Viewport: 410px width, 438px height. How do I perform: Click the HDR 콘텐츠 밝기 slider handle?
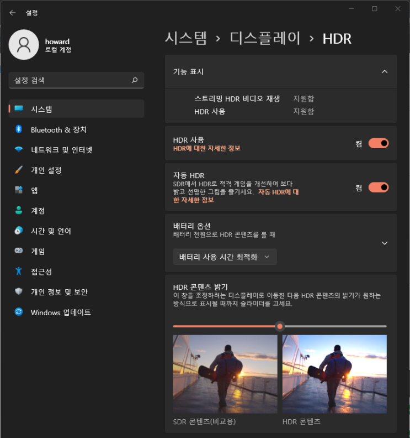[280, 326]
